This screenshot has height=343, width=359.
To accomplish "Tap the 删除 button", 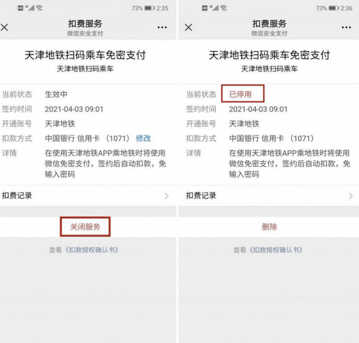I will click(x=270, y=227).
